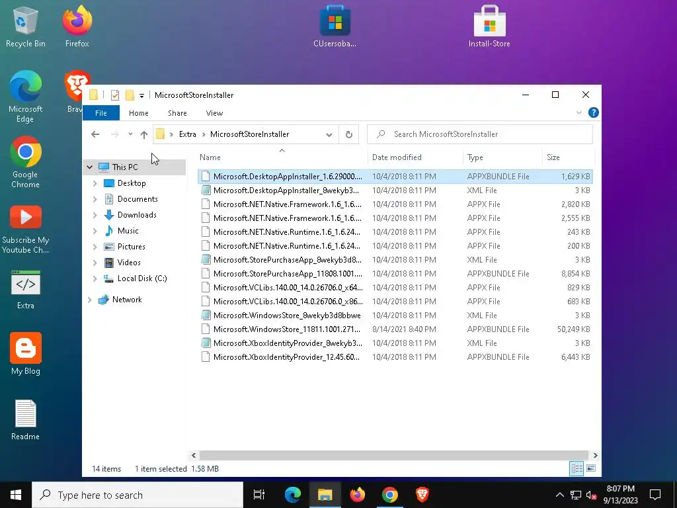Click the muted volume tray icon
Viewport: 677px width, 508px height.
(x=591, y=495)
